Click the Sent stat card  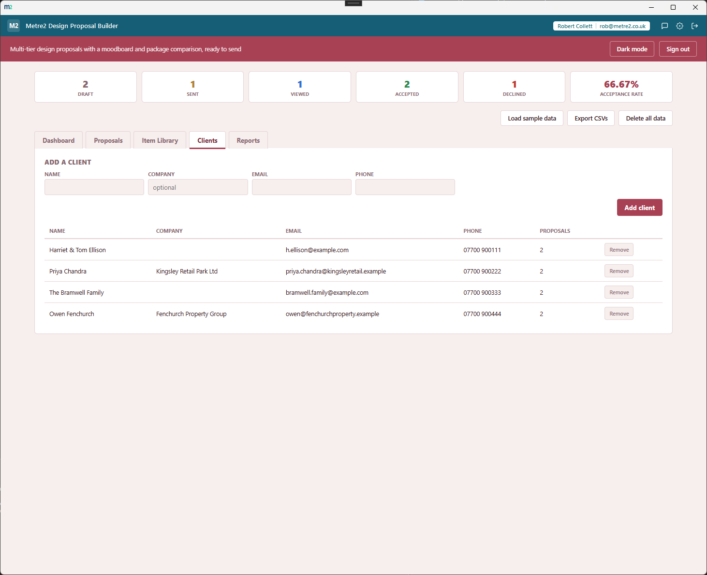coord(192,87)
